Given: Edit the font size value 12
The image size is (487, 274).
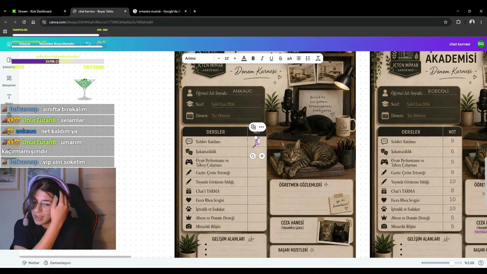Looking at the screenshot, I should point(227,58).
